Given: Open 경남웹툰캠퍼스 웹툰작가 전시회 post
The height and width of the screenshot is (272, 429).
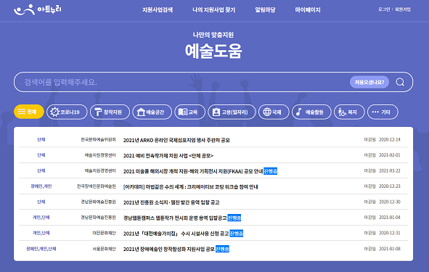Looking at the screenshot, I should tap(175, 218).
